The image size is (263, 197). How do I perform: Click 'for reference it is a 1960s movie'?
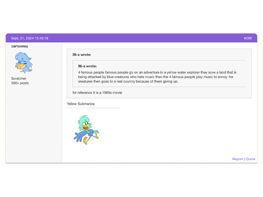coord(97,92)
